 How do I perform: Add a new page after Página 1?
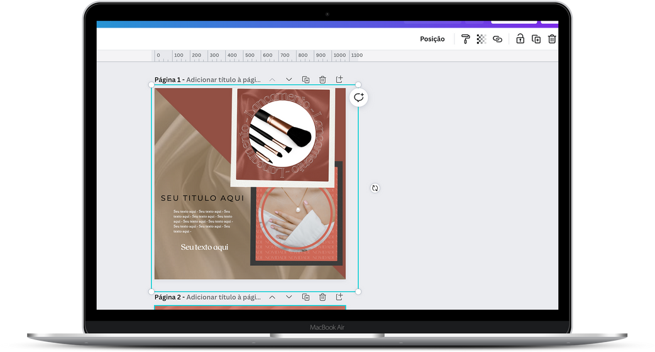click(x=339, y=80)
